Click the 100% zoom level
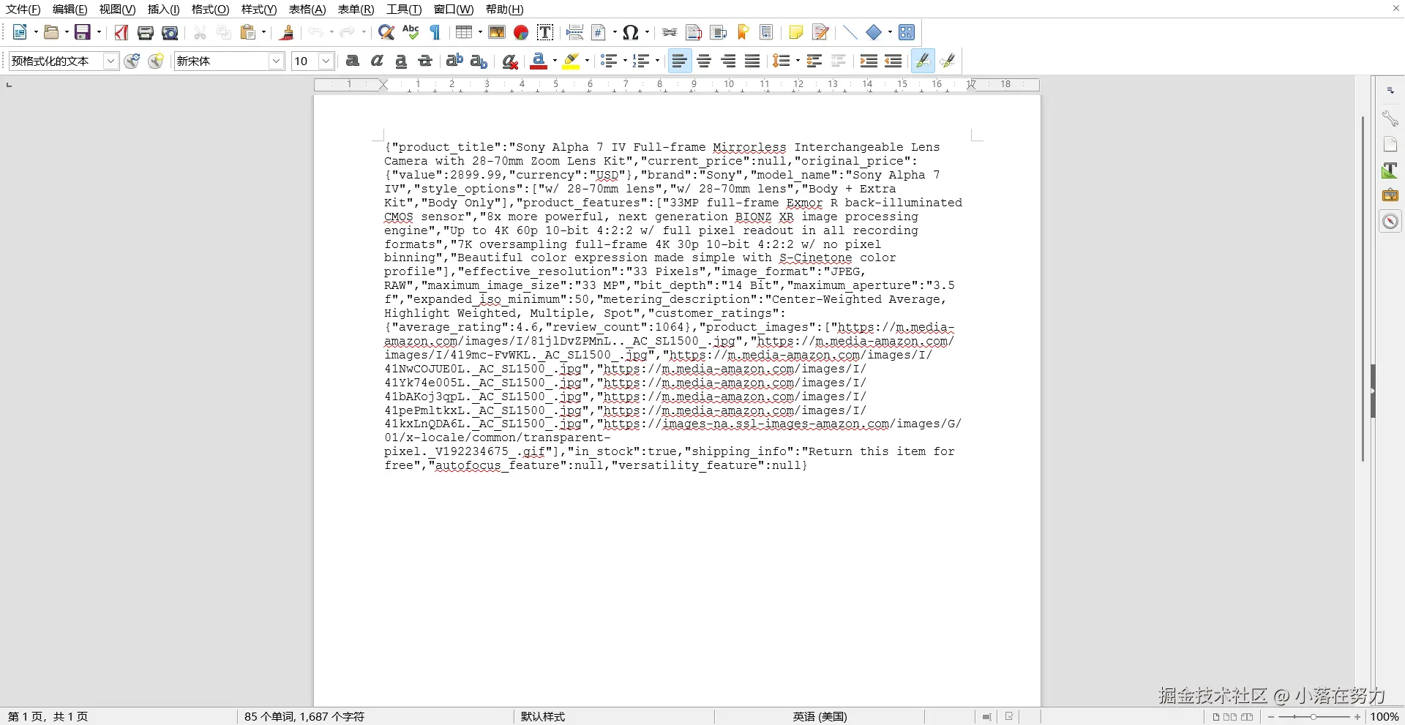This screenshot has width=1405, height=725. pyautogui.click(x=1385, y=717)
